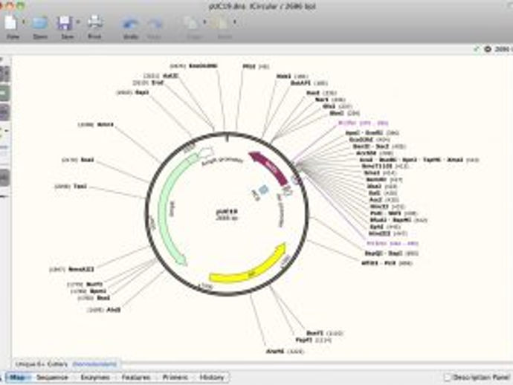
Task: Switch to the History tab
Action: (x=212, y=377)
